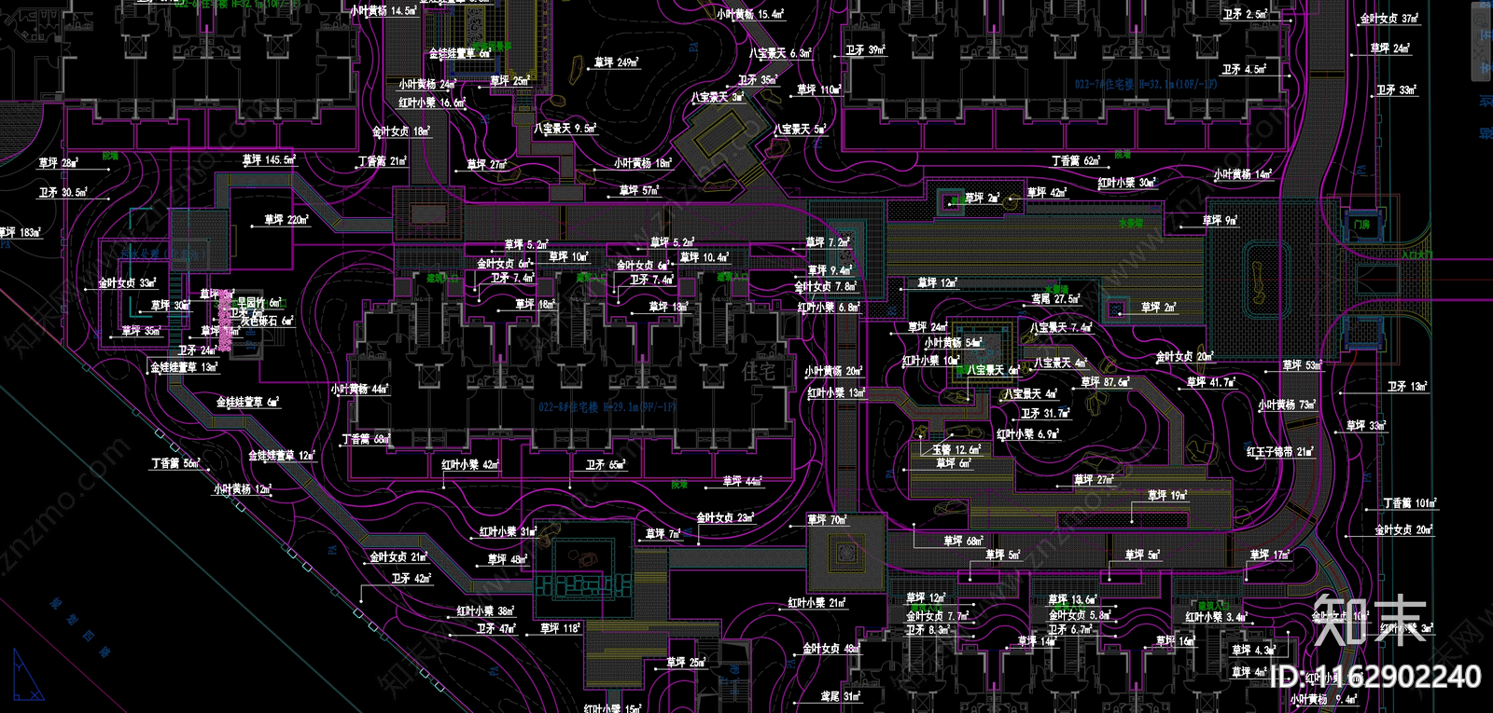The width and height of the screenshot is (1493, 713).
Task: Select the '草坪 10.4㎡' label
Action: coord(705,257)
